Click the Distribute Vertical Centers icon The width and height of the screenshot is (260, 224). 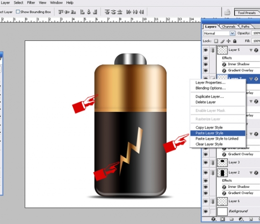[x=113, y=12]
